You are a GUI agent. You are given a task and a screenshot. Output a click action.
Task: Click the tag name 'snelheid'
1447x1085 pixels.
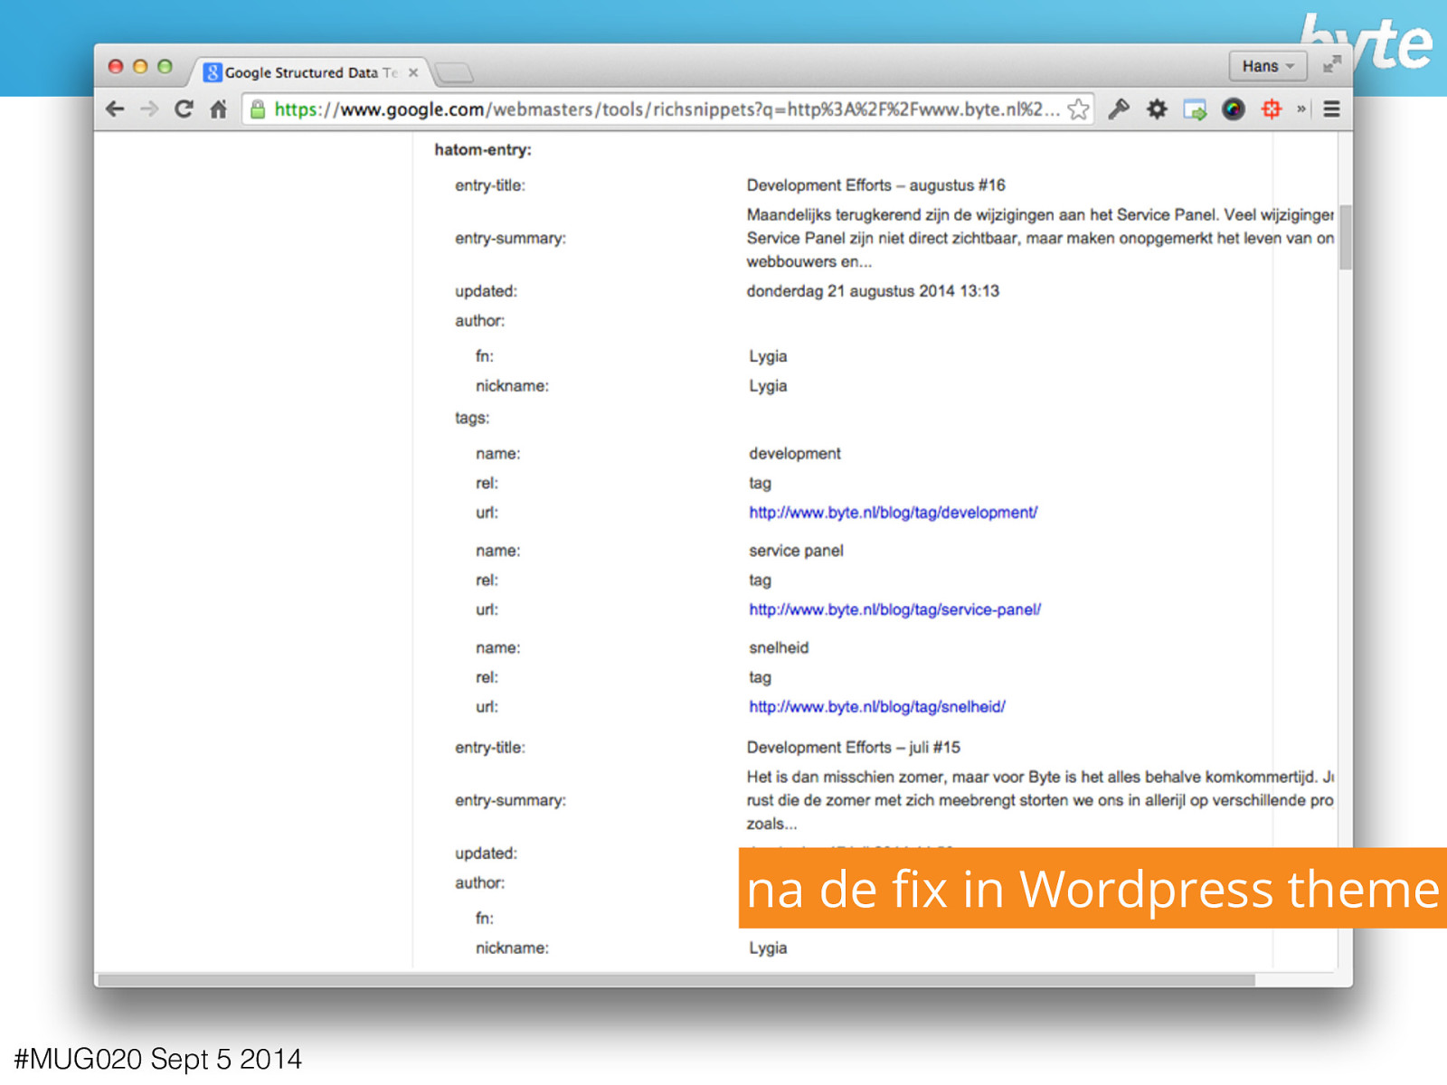779,648
